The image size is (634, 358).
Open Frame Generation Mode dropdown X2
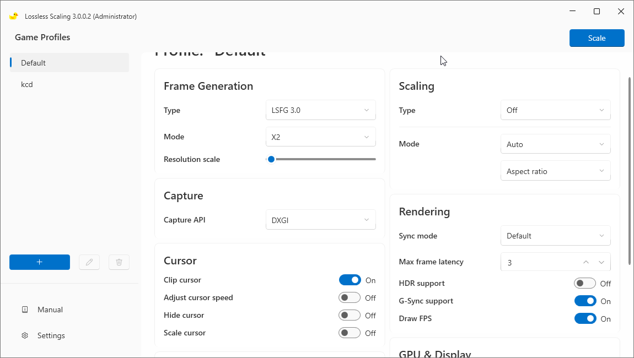point(321,137)
